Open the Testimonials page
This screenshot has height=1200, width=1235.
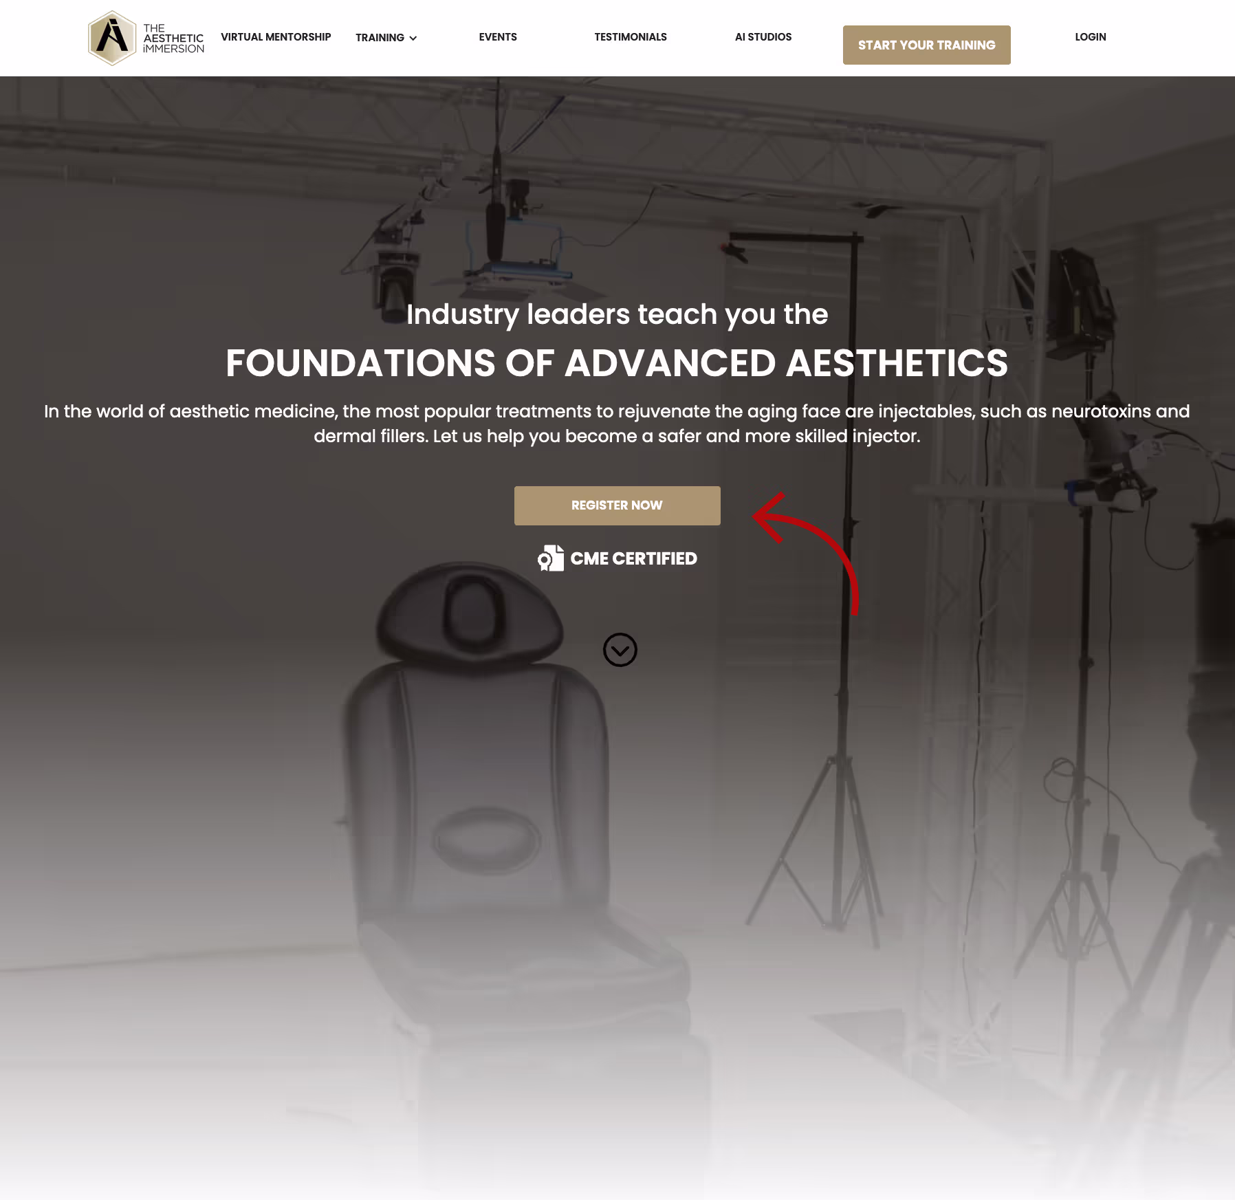(631, 37)
